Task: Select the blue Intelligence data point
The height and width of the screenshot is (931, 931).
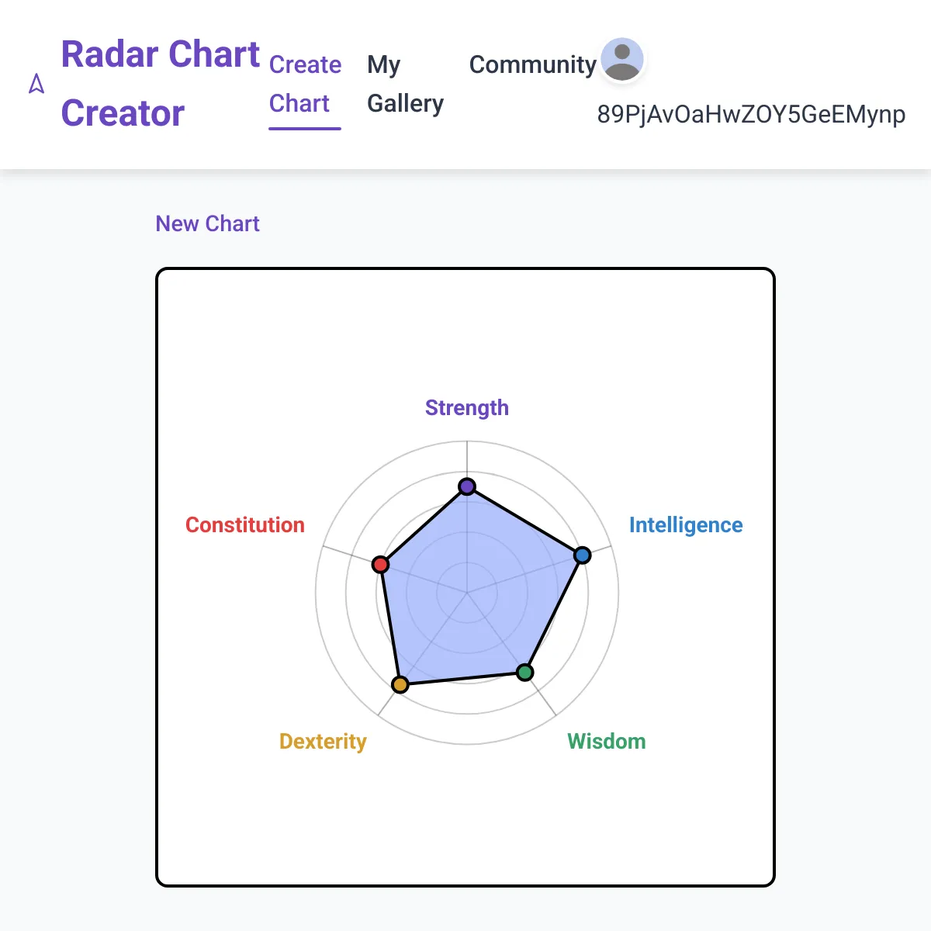Action: (582, 555)
